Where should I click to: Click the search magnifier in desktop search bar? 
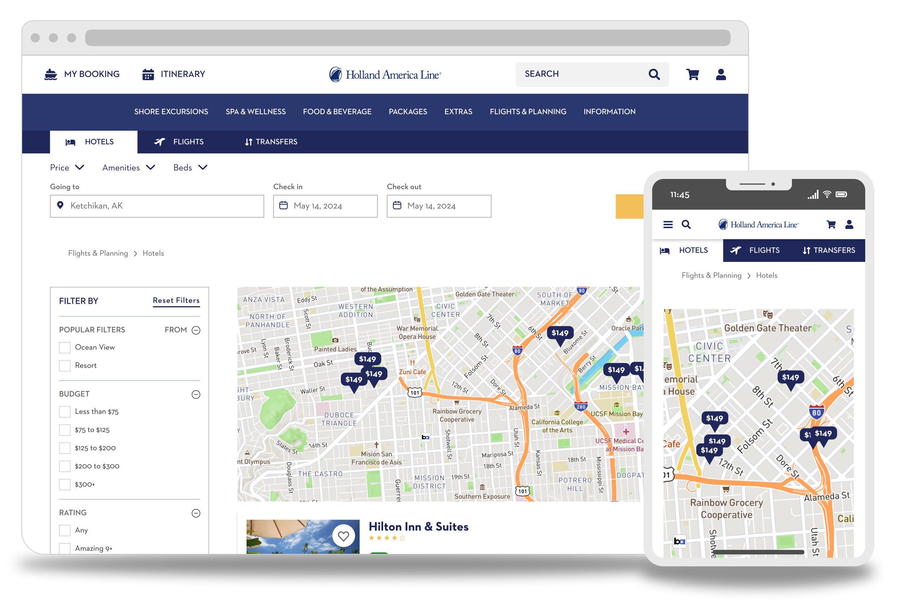654,74
